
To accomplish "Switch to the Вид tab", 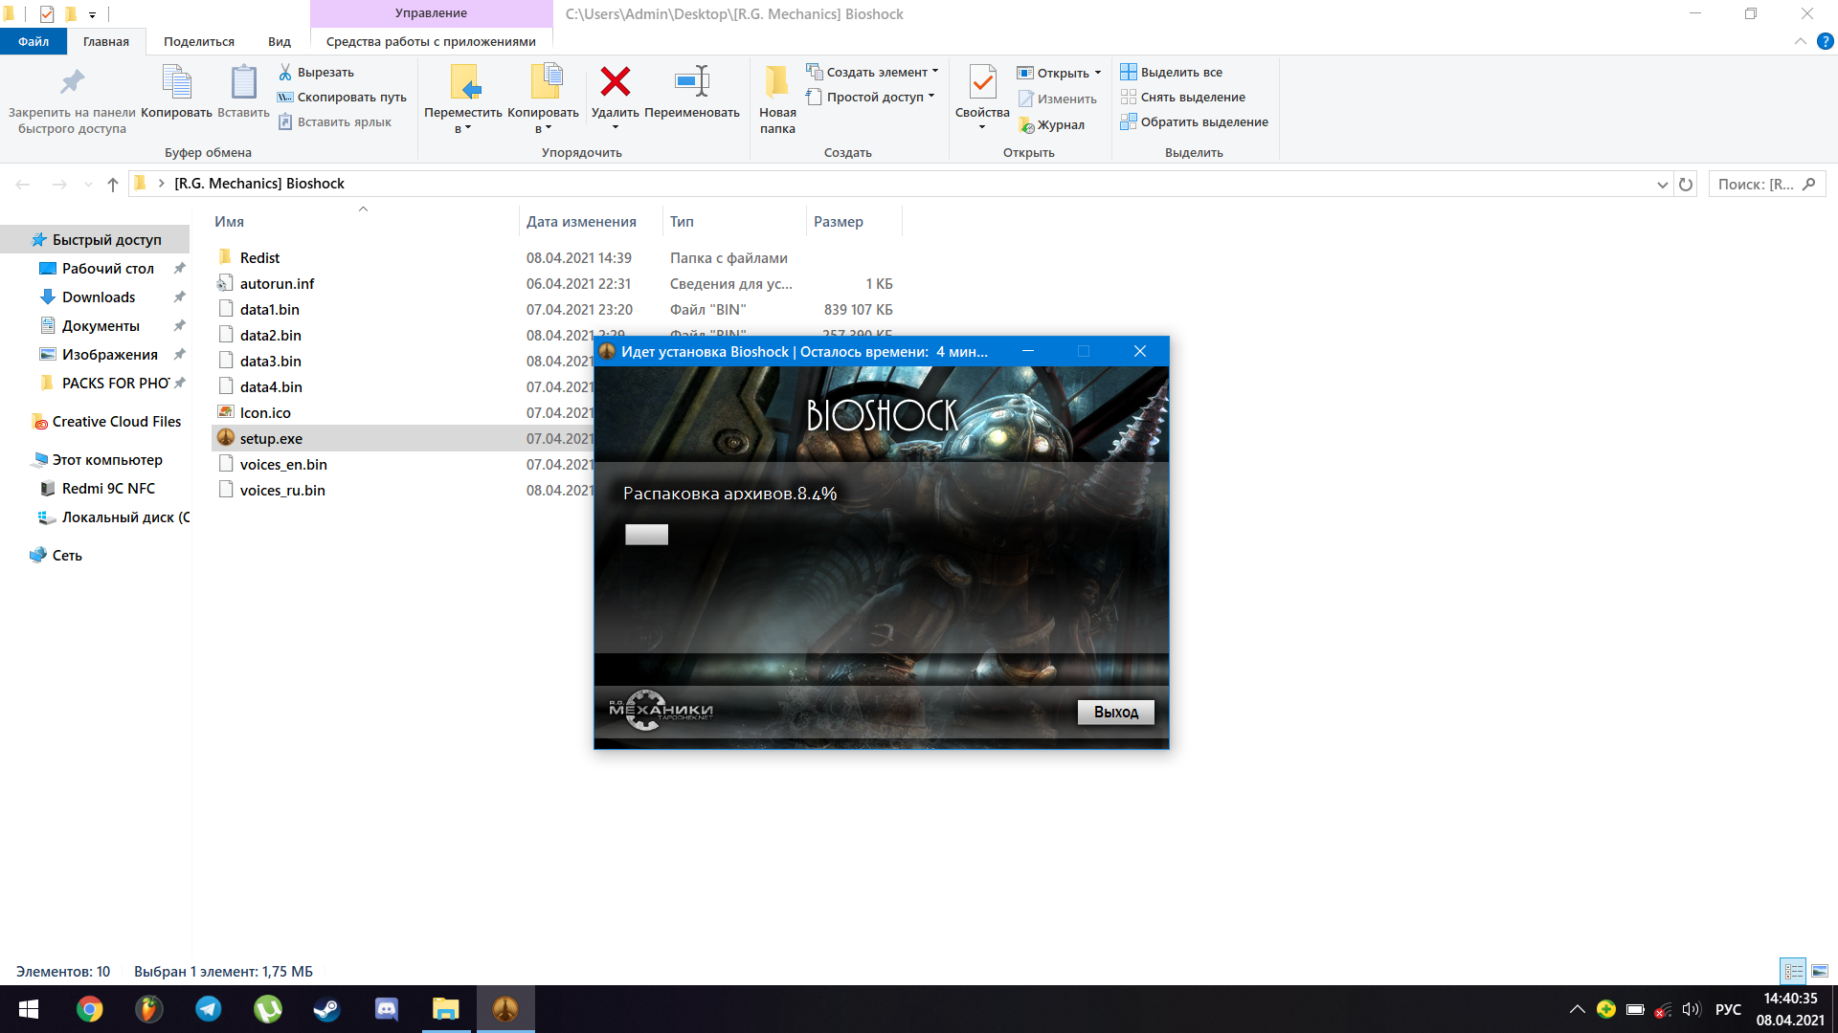I will (x=280, y=41).
